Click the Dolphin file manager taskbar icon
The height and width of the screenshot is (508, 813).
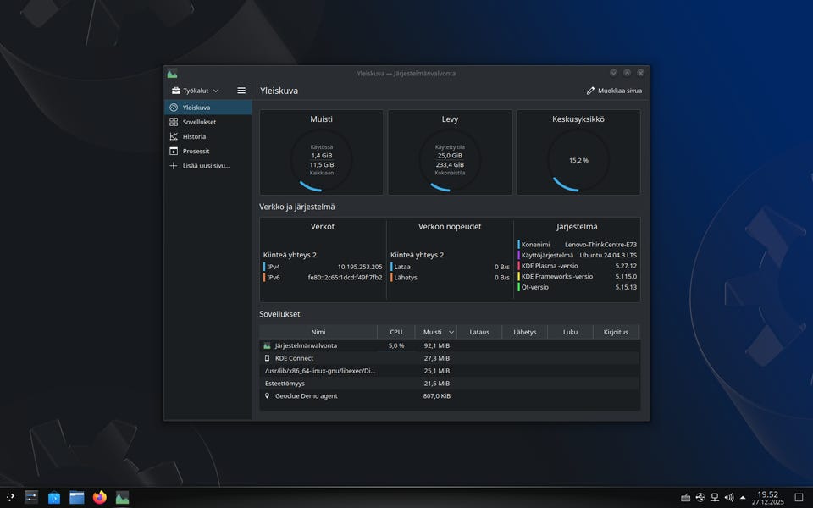(x=77, y=497)
